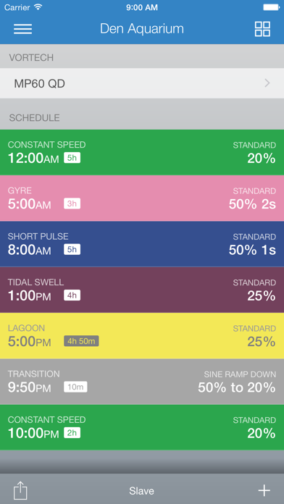Add a new schedule entry with plus icon
Screen dimensions: 284x504
click(264, 490)
